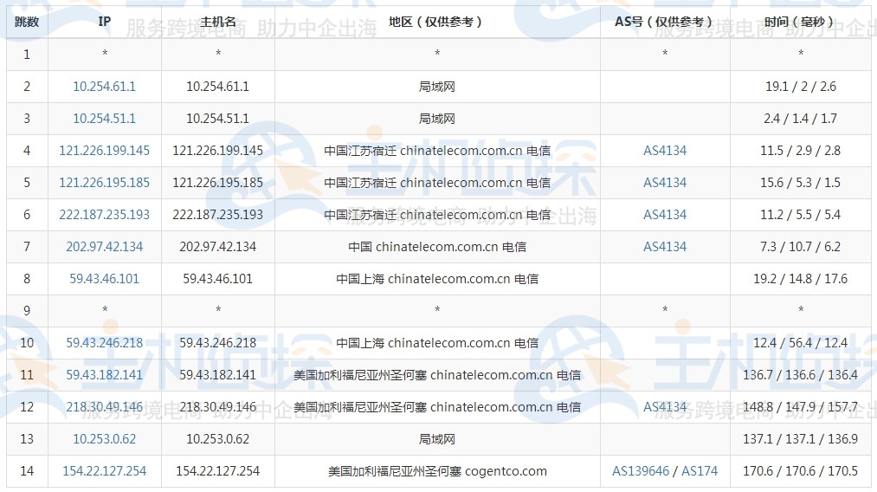Select hostname cell 10.254.51.1
Viewport: 877px width, 492px height.
(x=218, y=119)
